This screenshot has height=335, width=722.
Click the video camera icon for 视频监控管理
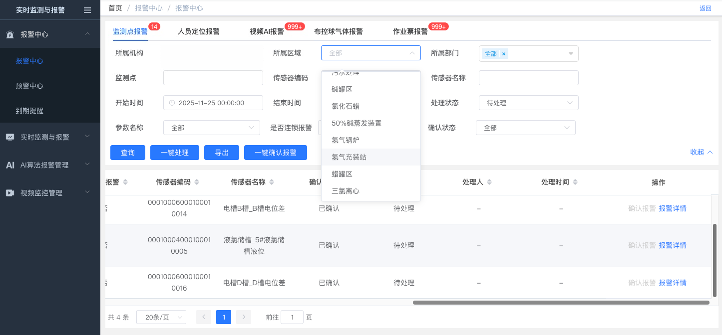[x=10, y=193]
